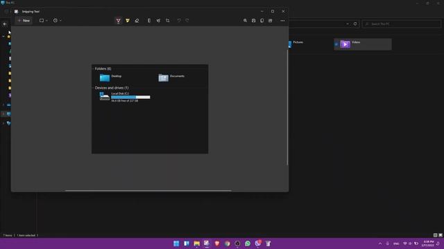Redo the edit in Snipping Tool
This screenshot has width=444, height=249.
[x=187, y=21]
